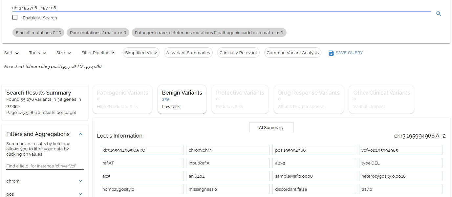This screenshot has width=452, height=197.
Task: Toggle the Clinically Relevant filter chip
Action: [x=238, y=53]
